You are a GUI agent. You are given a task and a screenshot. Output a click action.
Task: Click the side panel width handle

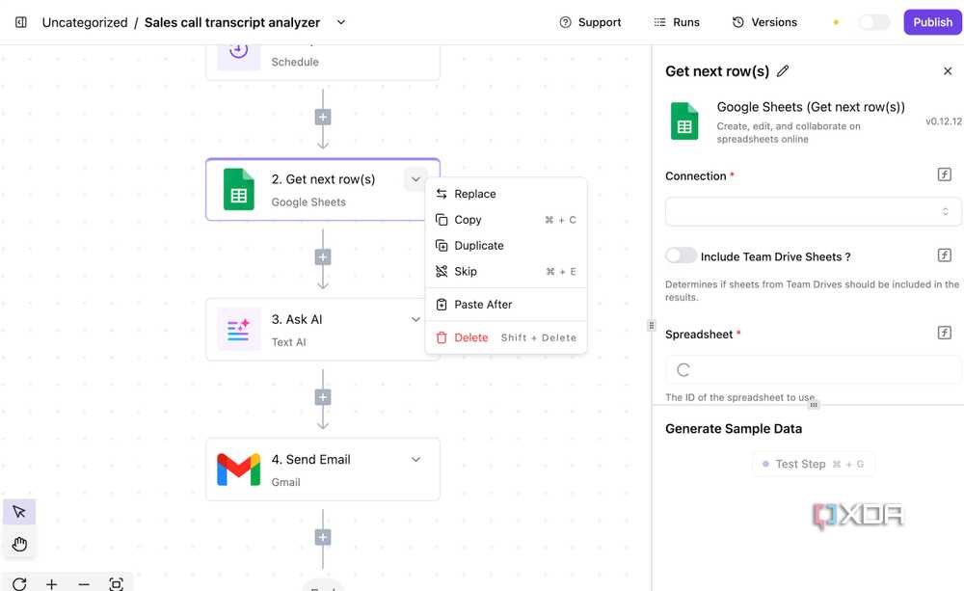pos(651,325)
